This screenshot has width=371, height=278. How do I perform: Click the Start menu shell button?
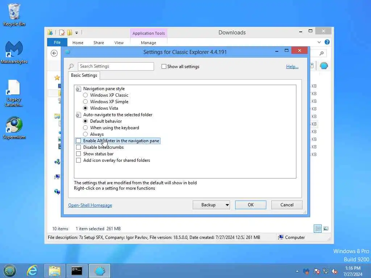click(9, 271)
